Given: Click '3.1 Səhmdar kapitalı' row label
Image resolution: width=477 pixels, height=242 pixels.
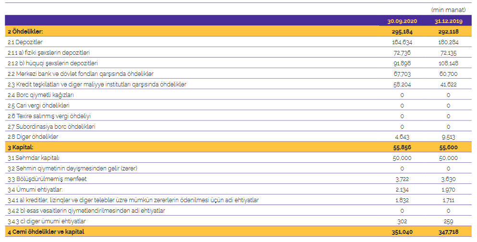Looking at the screenshot, I should pyautogui.click(x=34, y=158).
